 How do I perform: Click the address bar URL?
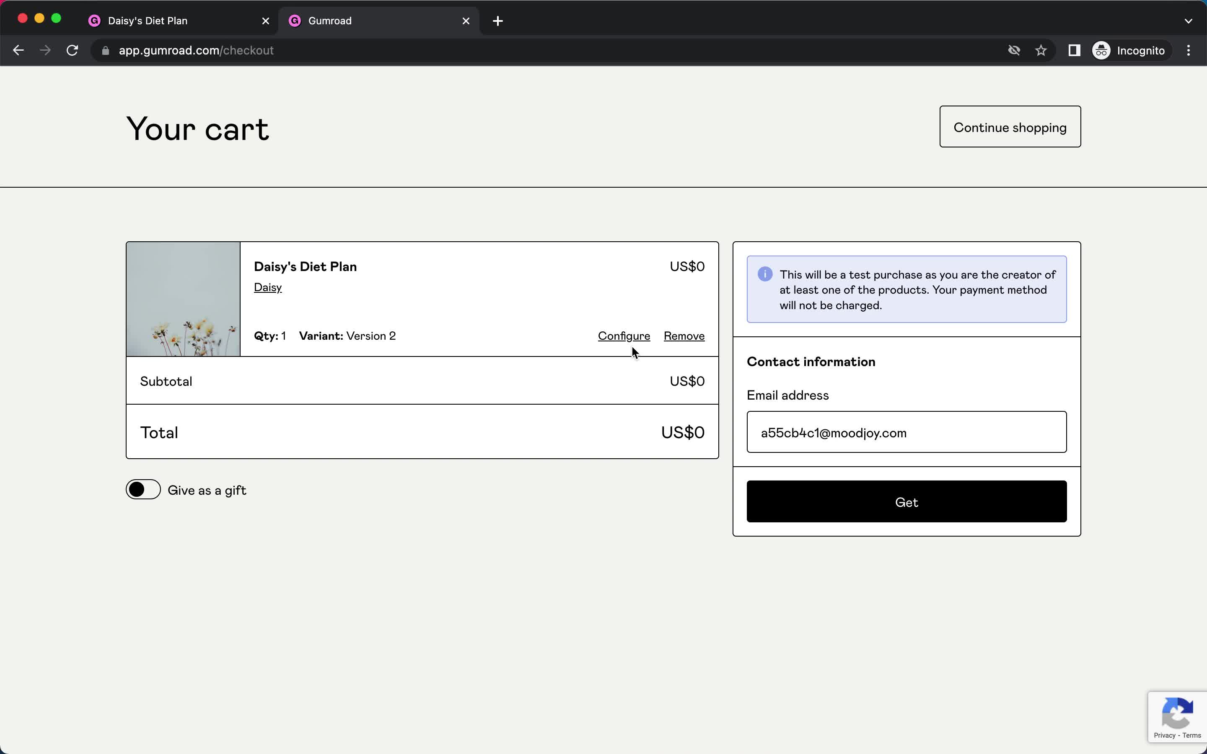(x=196, y=50)
